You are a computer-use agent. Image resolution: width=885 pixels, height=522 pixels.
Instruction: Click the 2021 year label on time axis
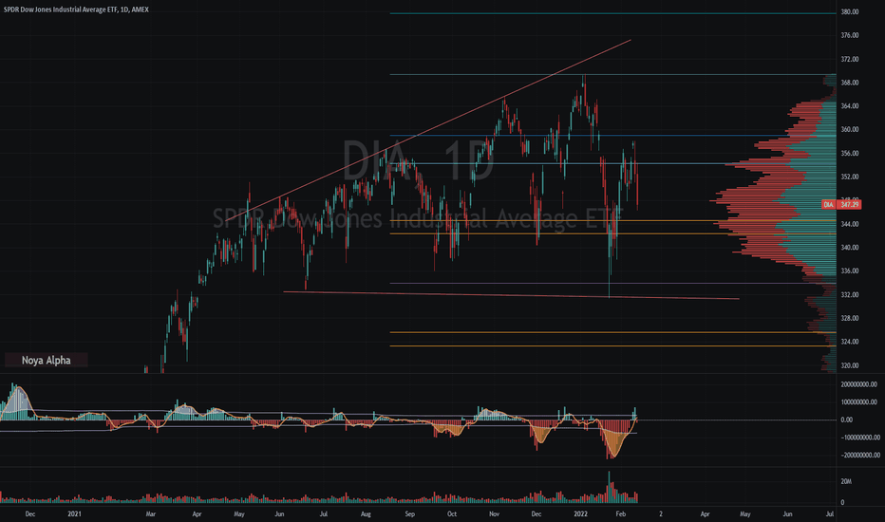[x=74, y=514]
